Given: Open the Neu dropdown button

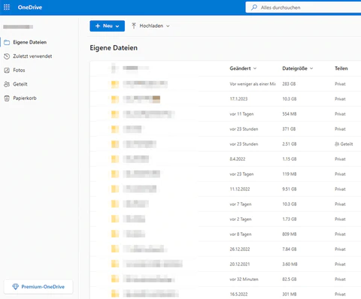Looking at the screenshot, I should point(108,26).
